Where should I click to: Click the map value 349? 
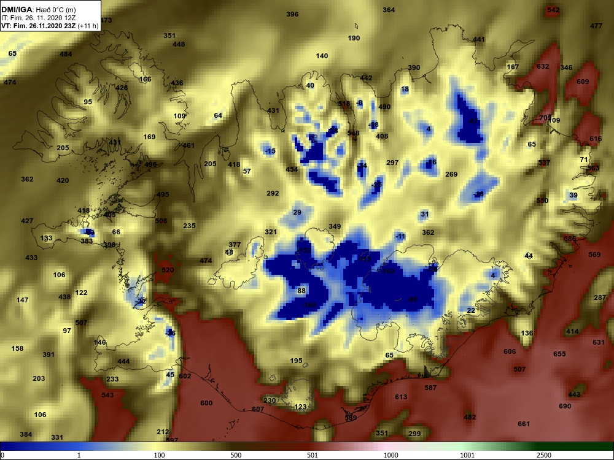[335, 226]
